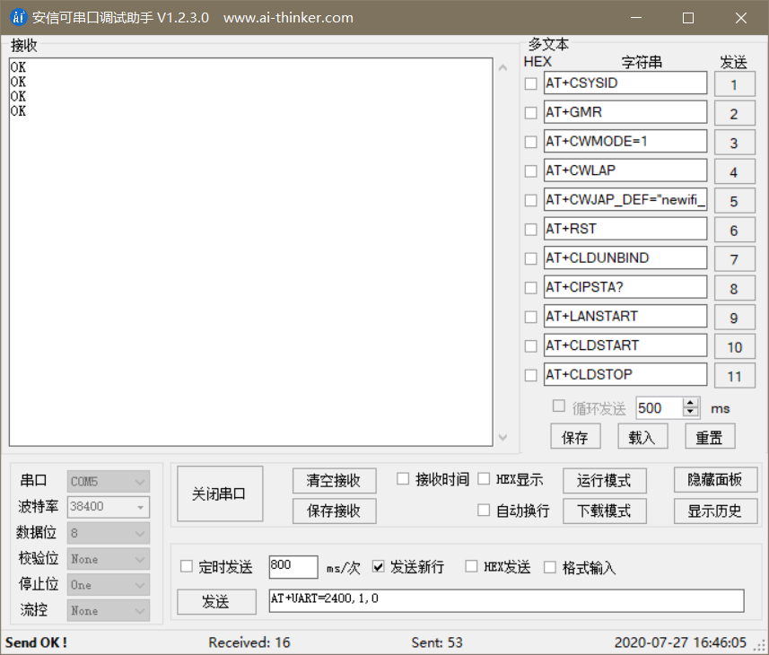Check HEX box for AT+CWMODE=1 row
This screenshot has height=655, width=769.
coord(530,142)
